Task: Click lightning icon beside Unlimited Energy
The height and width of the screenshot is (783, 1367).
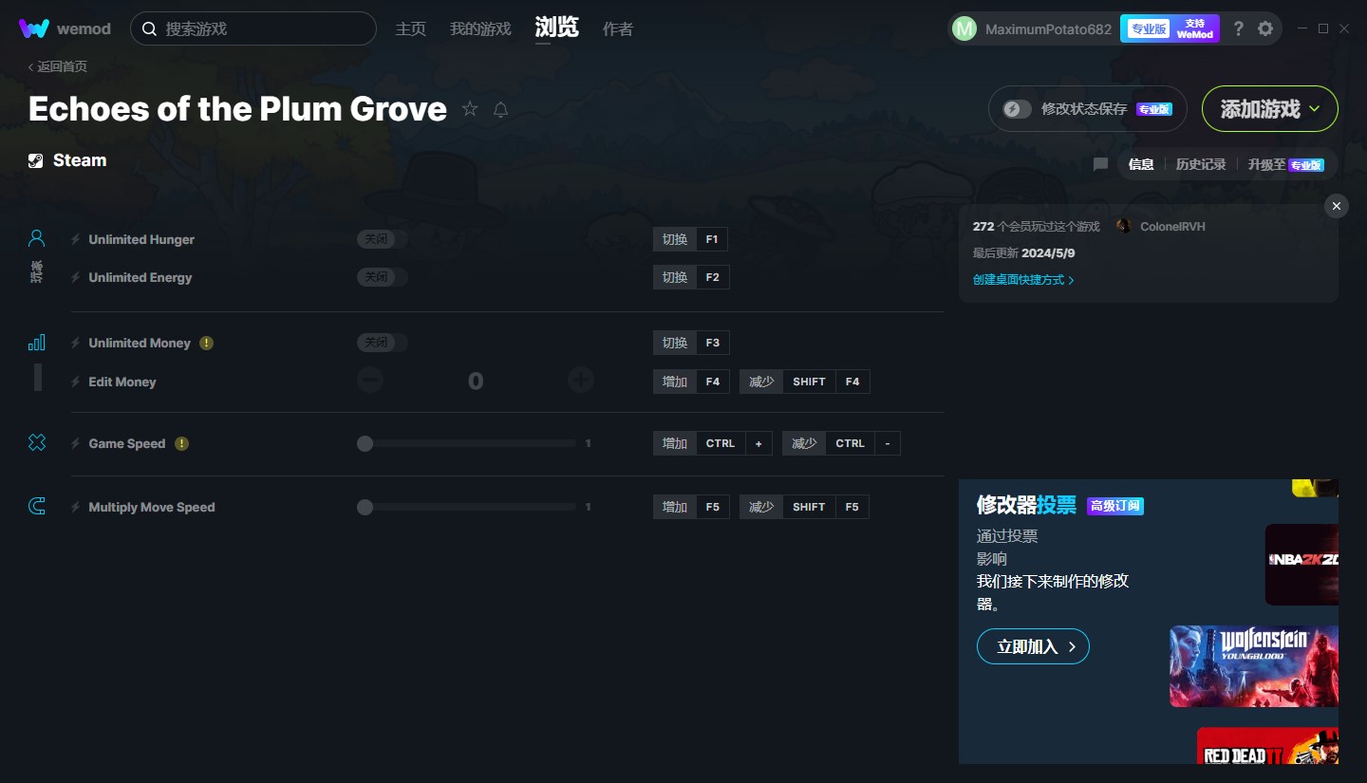Action: tap(76, 277)
